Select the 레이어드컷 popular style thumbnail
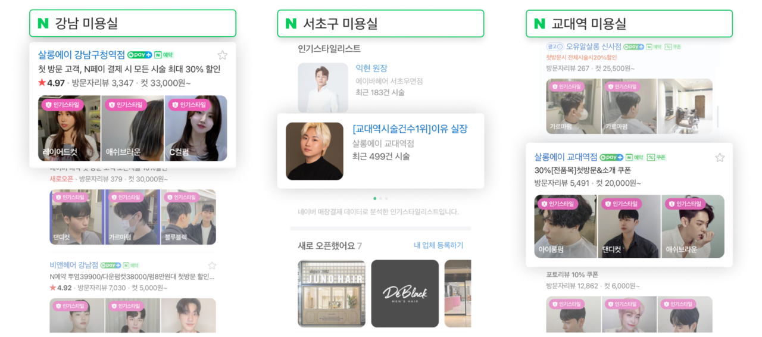The height and width of the screenshot is (337, 762). [x=69, y=128]
